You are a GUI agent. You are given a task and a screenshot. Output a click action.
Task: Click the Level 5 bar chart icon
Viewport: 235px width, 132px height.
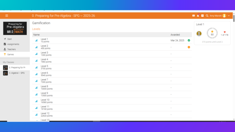click(36, 67)
